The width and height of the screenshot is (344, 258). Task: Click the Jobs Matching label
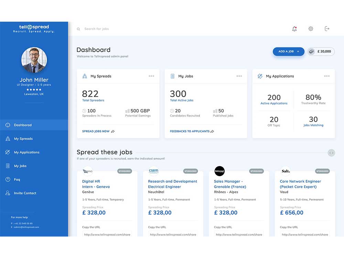313,125
